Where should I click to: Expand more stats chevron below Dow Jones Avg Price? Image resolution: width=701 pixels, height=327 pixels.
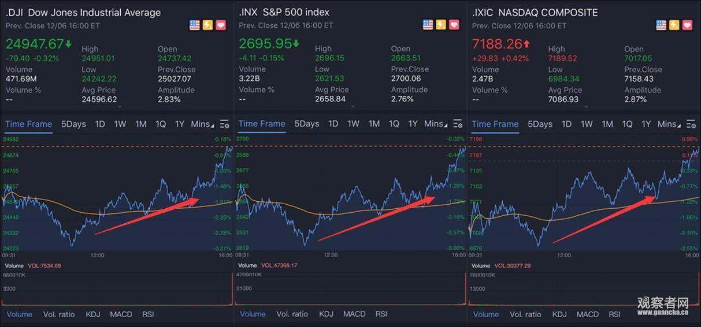tap(120, 107)
